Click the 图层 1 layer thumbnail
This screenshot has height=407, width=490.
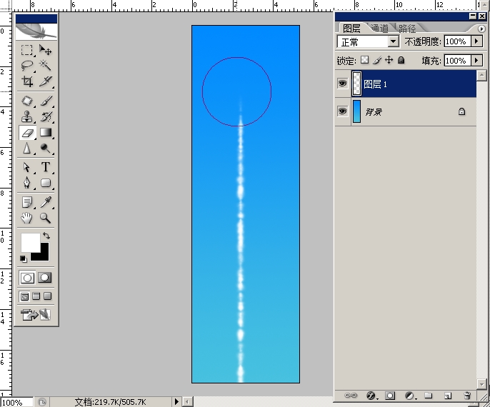click(x=356, y=84)
